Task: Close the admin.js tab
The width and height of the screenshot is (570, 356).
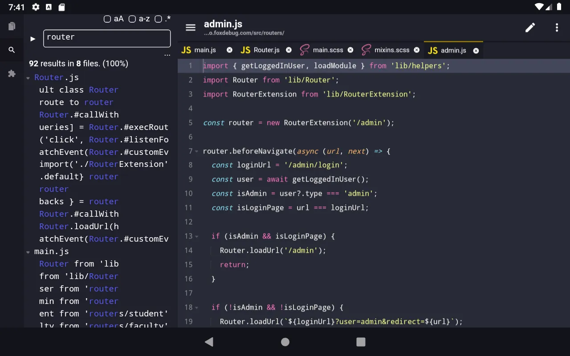Action: click(476, 51)
